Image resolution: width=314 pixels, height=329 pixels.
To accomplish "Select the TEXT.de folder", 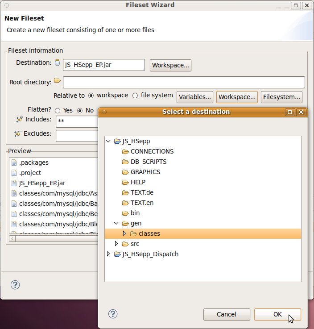I will point(142,192).
